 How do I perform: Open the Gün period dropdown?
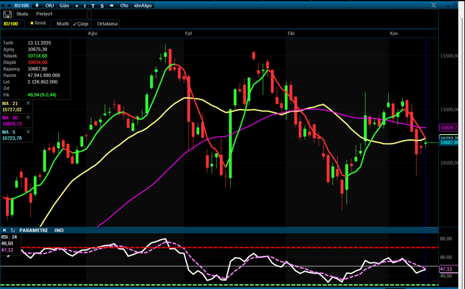click(x=64, y=5)
